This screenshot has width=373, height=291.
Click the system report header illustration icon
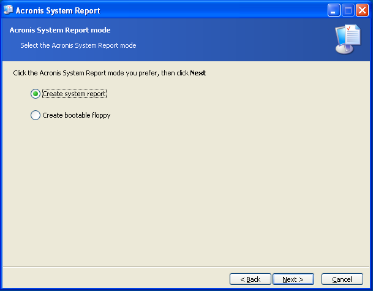348,39
